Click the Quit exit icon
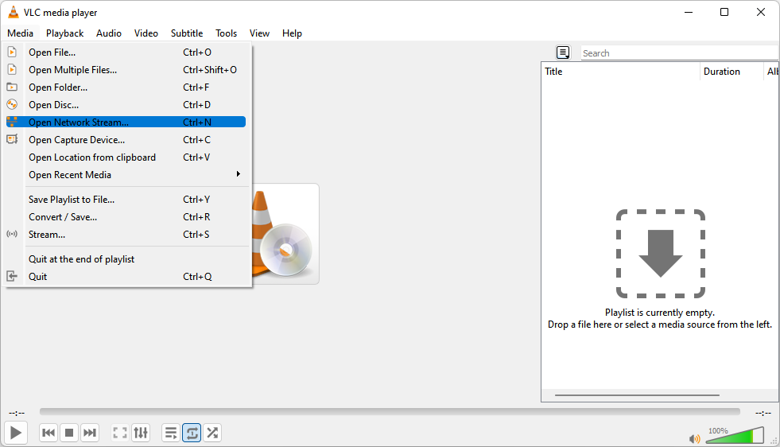This screenshot has height=447, width=780. pos(12,276)
